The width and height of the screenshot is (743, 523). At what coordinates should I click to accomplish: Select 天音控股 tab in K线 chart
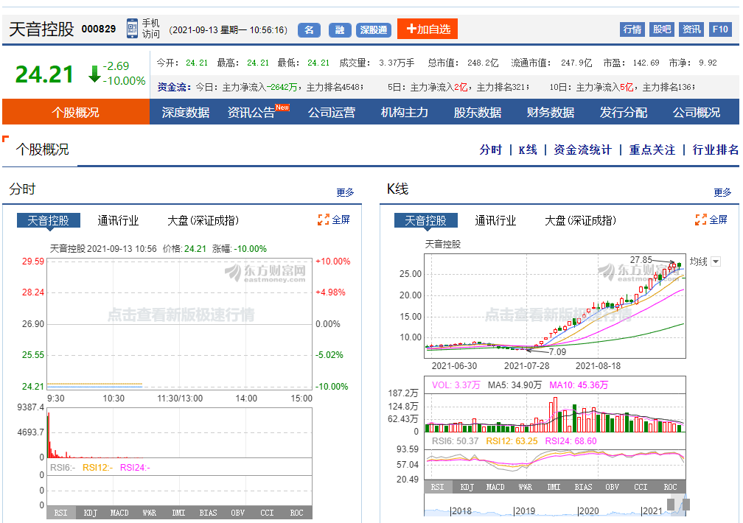(x=425, y=220)
